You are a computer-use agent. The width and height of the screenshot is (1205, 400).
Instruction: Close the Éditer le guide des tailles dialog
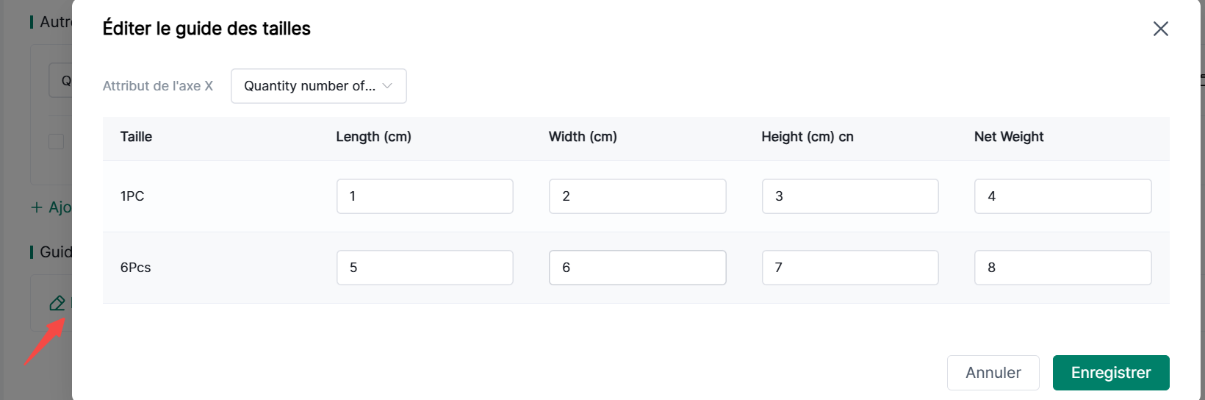click(1160, 29)
